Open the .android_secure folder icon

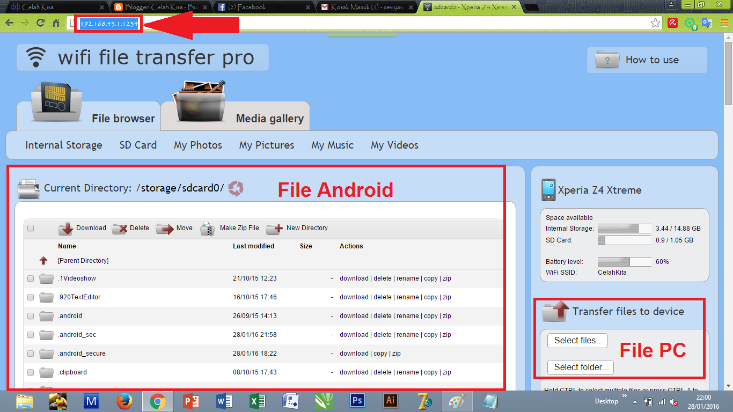(x=47, y=354)
